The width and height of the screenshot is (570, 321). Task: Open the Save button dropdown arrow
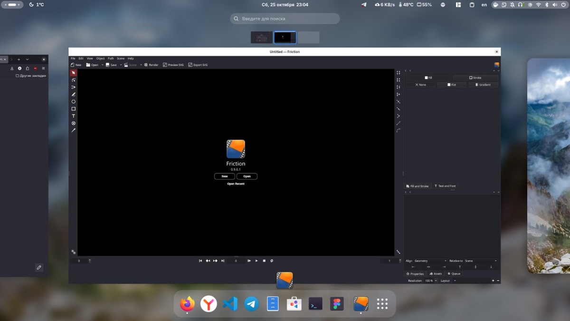click(x=121, y=65)
